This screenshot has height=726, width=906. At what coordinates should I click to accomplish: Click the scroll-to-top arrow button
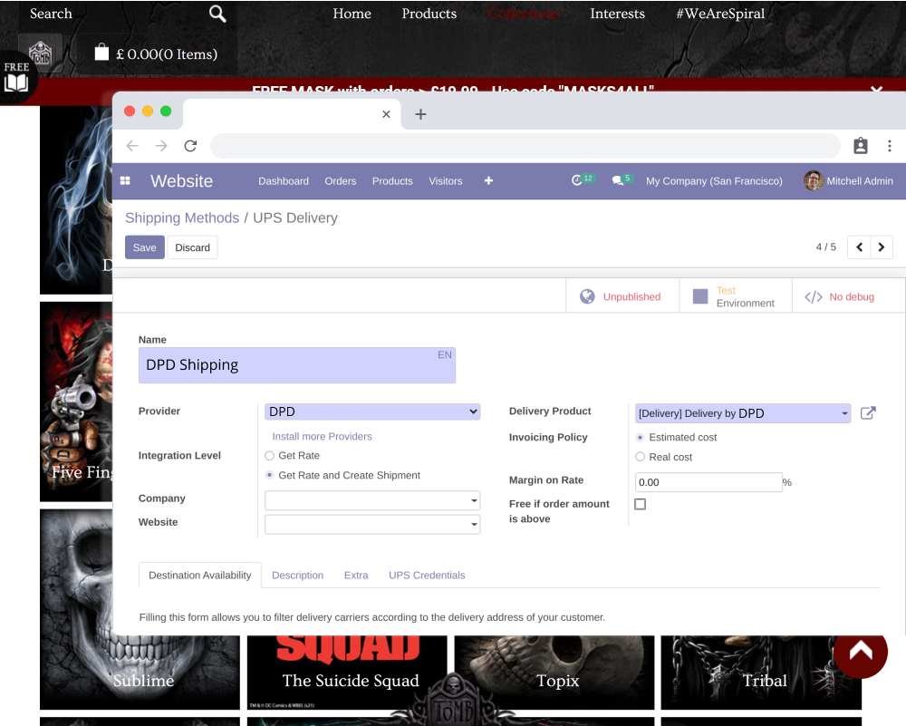[x=861, y=652]
